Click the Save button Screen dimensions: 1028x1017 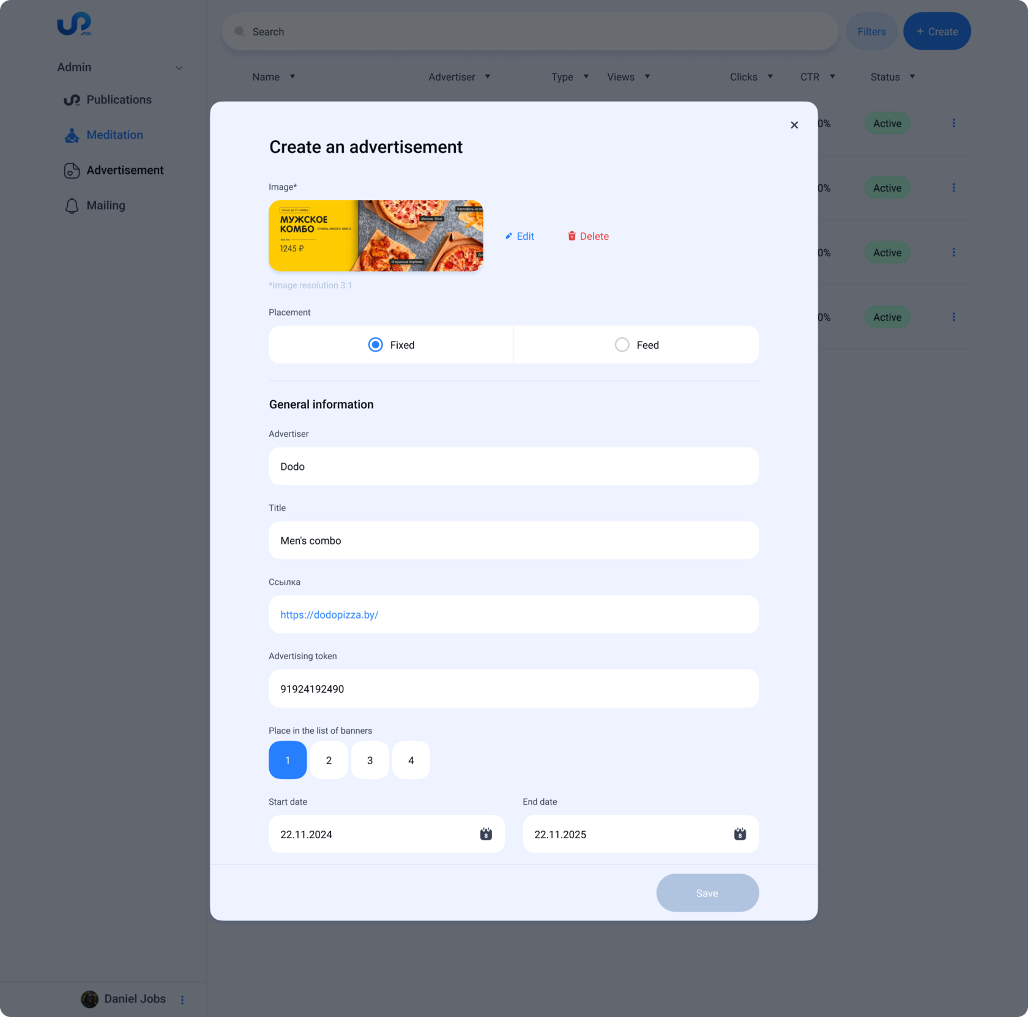pyautogui.click(x=707, y=893)
